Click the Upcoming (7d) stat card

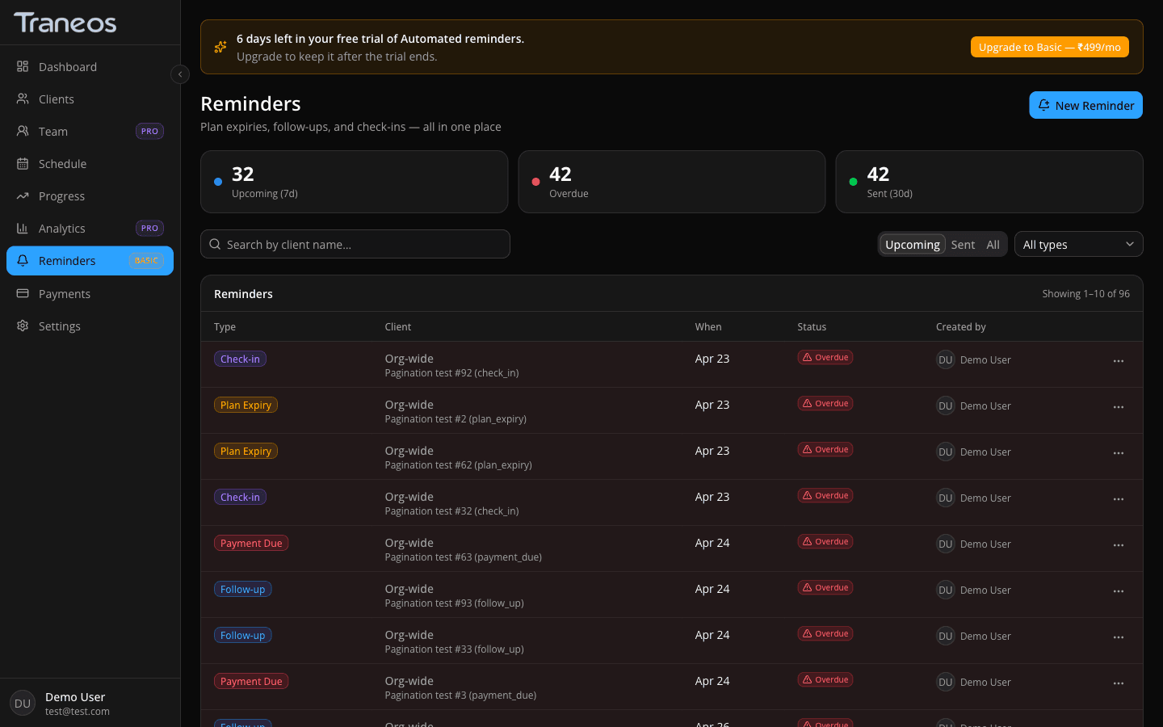(354, 182)
